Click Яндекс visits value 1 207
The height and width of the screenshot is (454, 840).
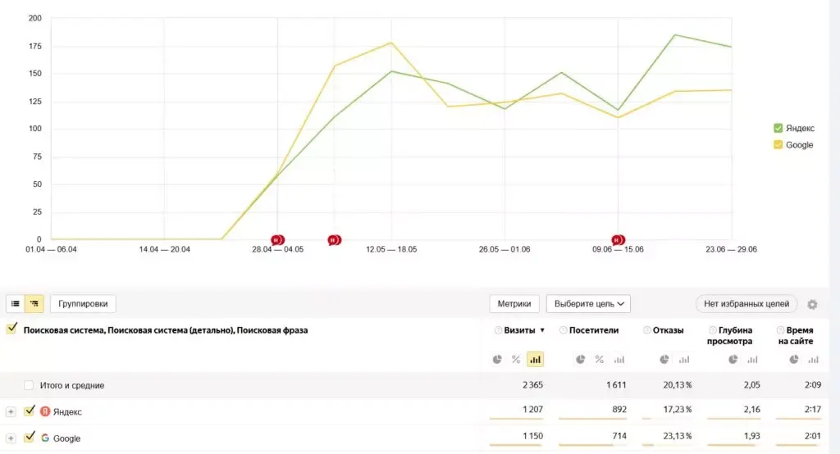pyautogui.click(x=532, y=410)
